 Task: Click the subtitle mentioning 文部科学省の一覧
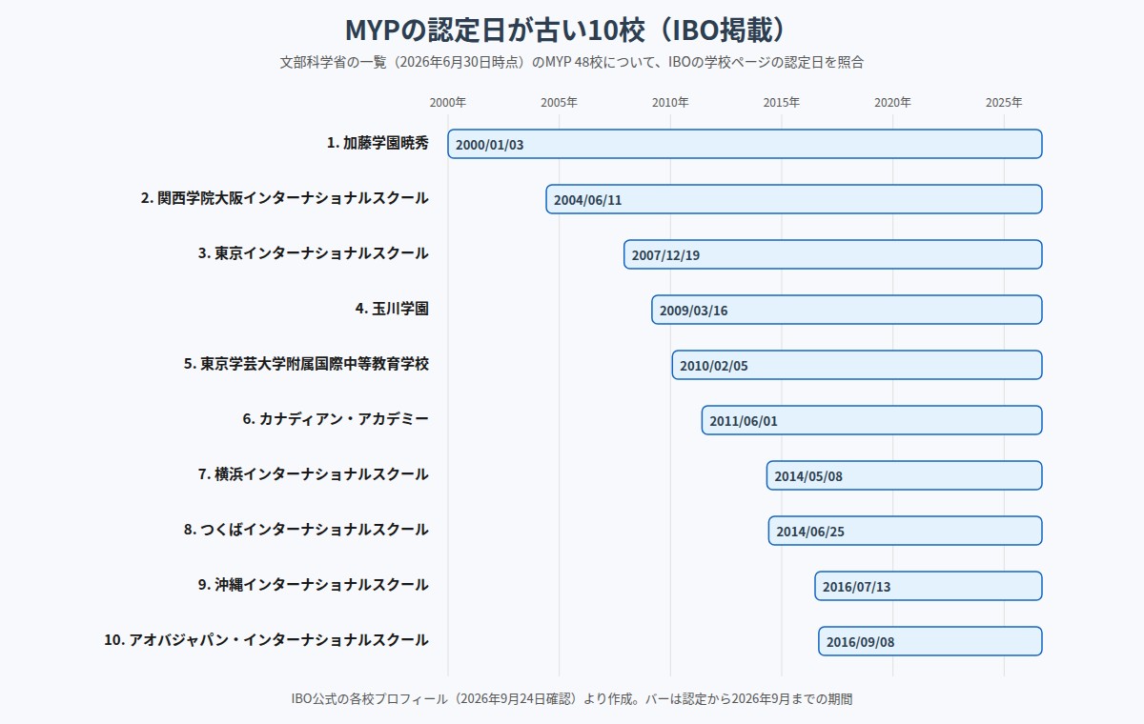click(572, 62)
